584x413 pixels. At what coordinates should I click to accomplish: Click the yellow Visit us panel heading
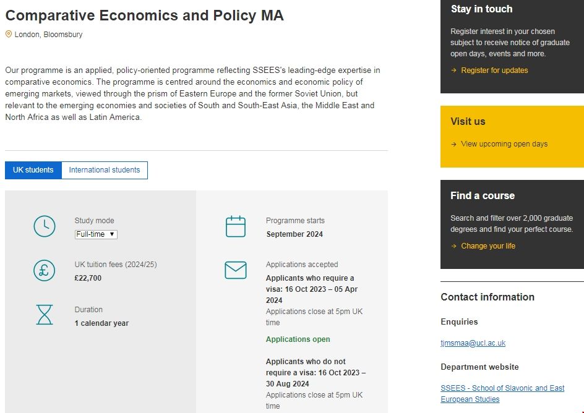(468, 121)
